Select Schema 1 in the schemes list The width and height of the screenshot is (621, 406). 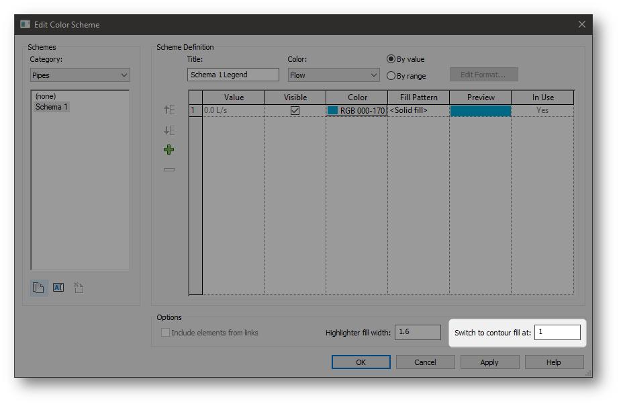tap(52, 107)
